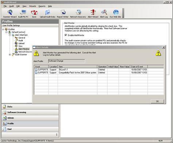Click OK in Alert Details dialog
Viewport: 173px width, 143px height.
click(x=157, y=101)
